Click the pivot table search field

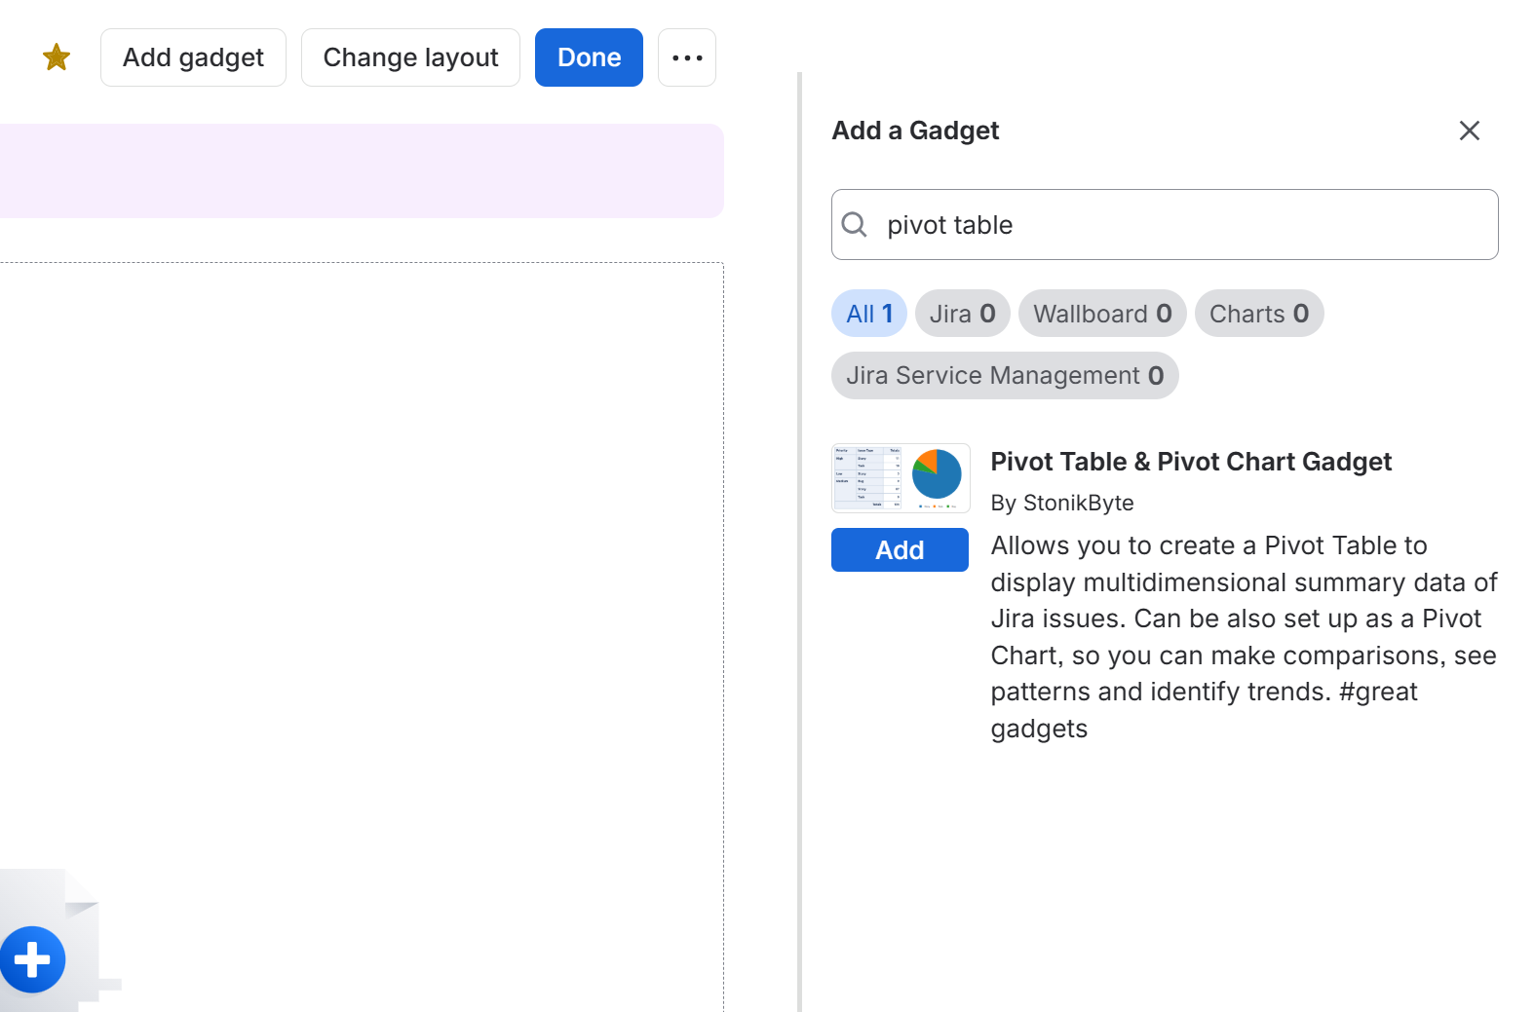(x=1165, y=224)
